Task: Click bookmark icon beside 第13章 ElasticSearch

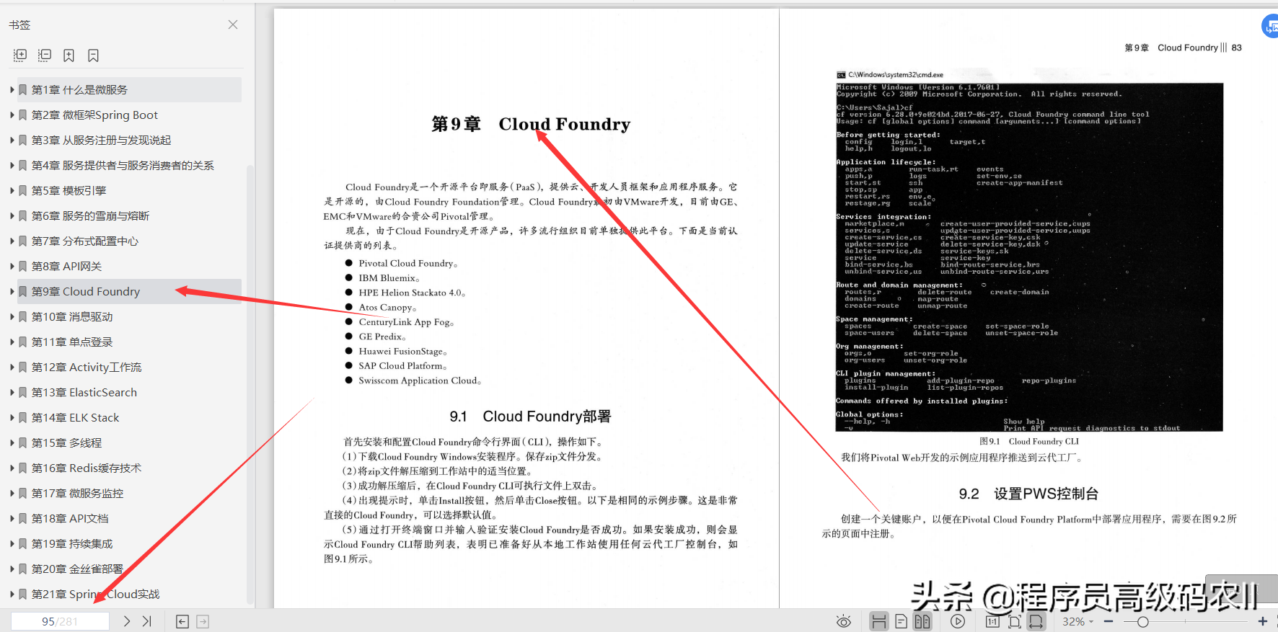Action: coord(23,393)
